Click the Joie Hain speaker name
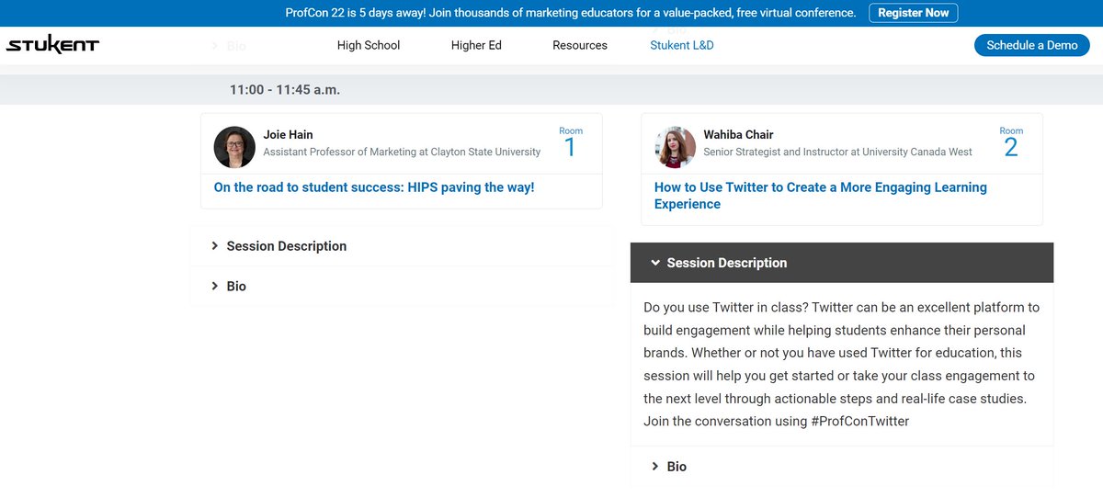Screen dimensions: 1103x497 tap(288, 135)
